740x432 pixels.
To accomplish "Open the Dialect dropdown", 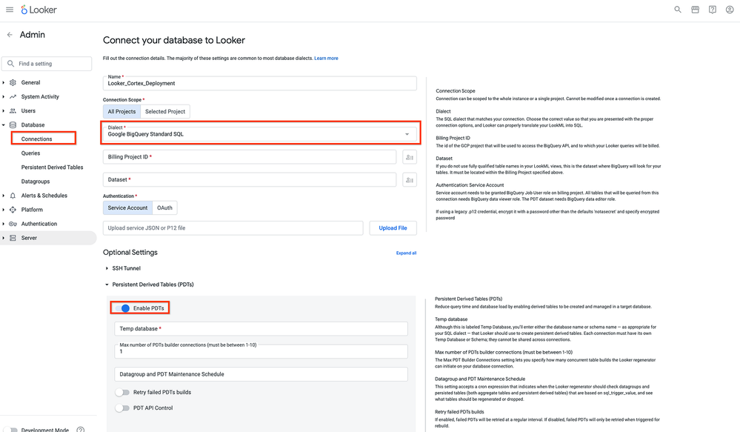I will tap(259, 133).
